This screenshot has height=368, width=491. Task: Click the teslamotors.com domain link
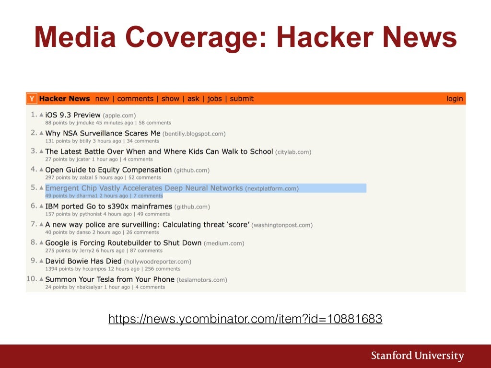202,280
